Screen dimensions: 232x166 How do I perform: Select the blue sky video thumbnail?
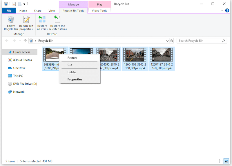coord(81,51)
